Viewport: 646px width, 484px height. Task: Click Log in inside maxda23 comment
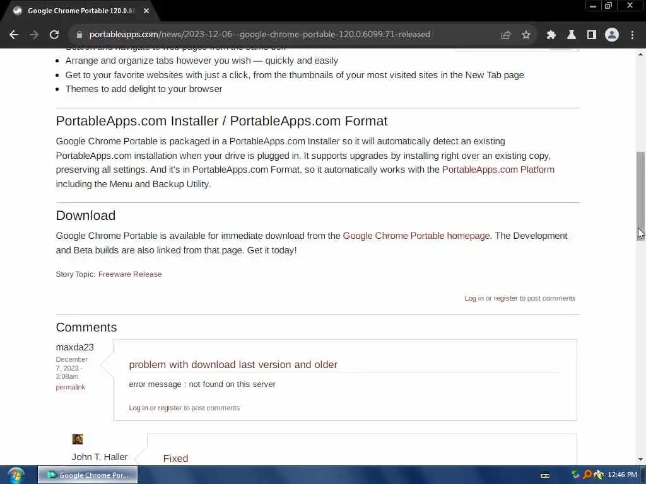click(138, 408)
